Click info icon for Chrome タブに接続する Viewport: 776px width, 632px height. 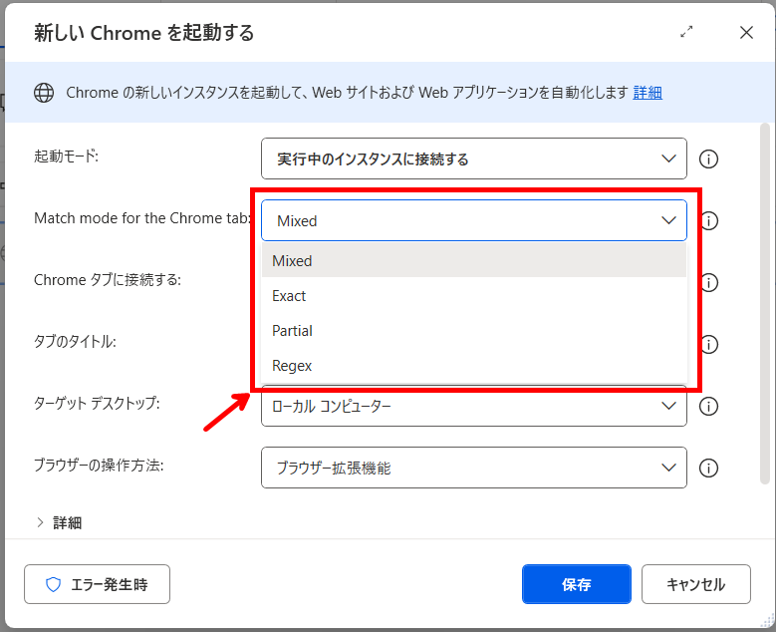pyautogui.click(x=709, y=282)
